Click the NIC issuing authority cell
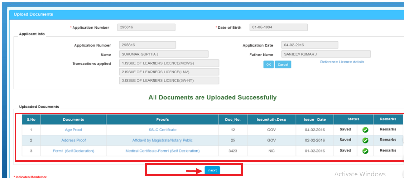 tap(271, 151)
